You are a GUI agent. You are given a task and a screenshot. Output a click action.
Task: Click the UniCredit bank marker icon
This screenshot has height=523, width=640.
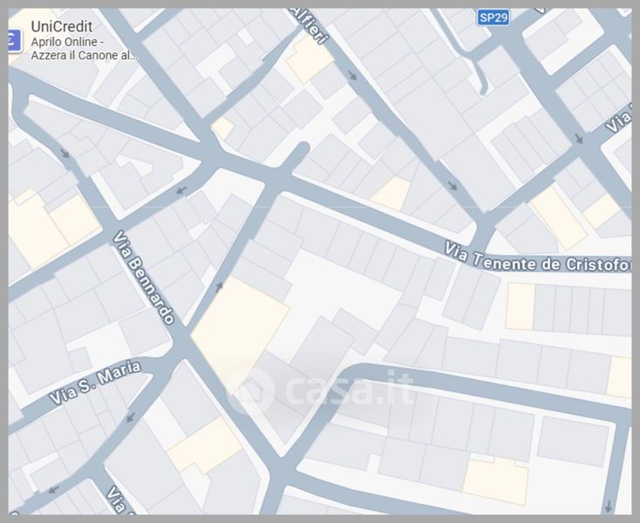click(12, 38)
